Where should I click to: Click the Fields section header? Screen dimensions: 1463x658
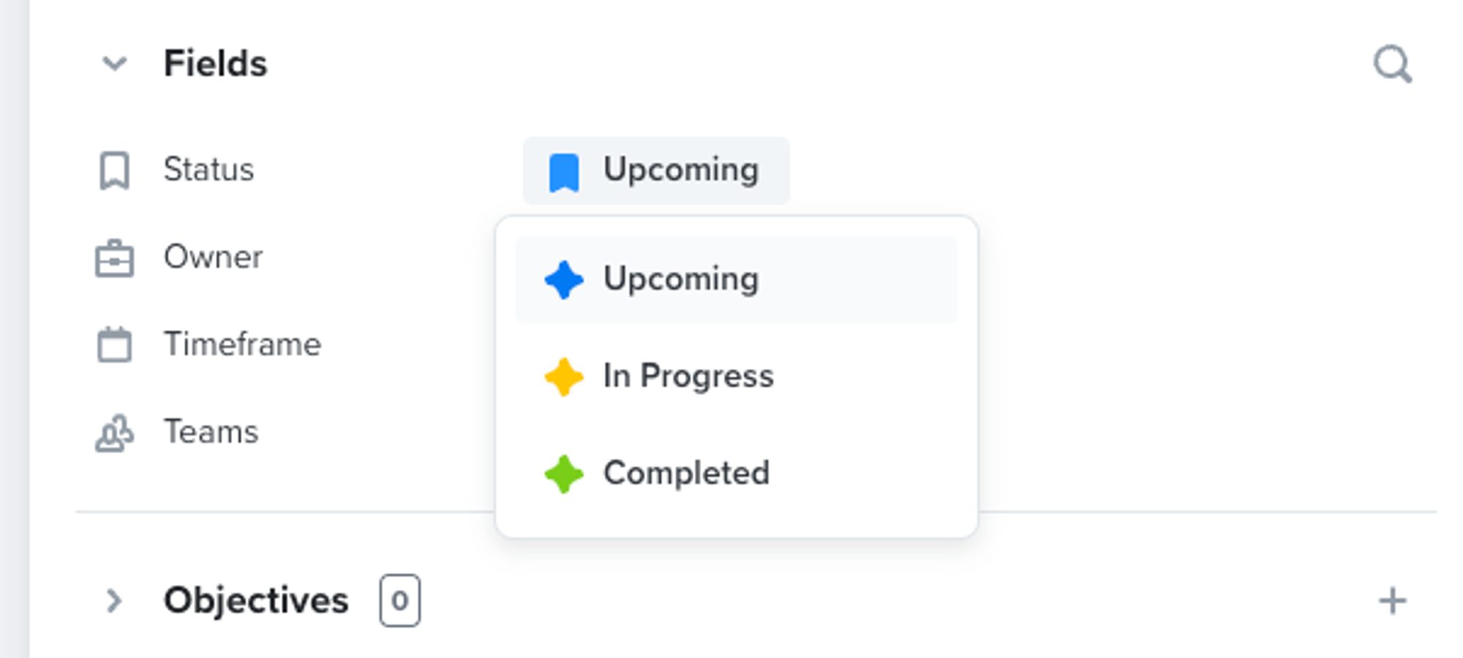(216, 64)
